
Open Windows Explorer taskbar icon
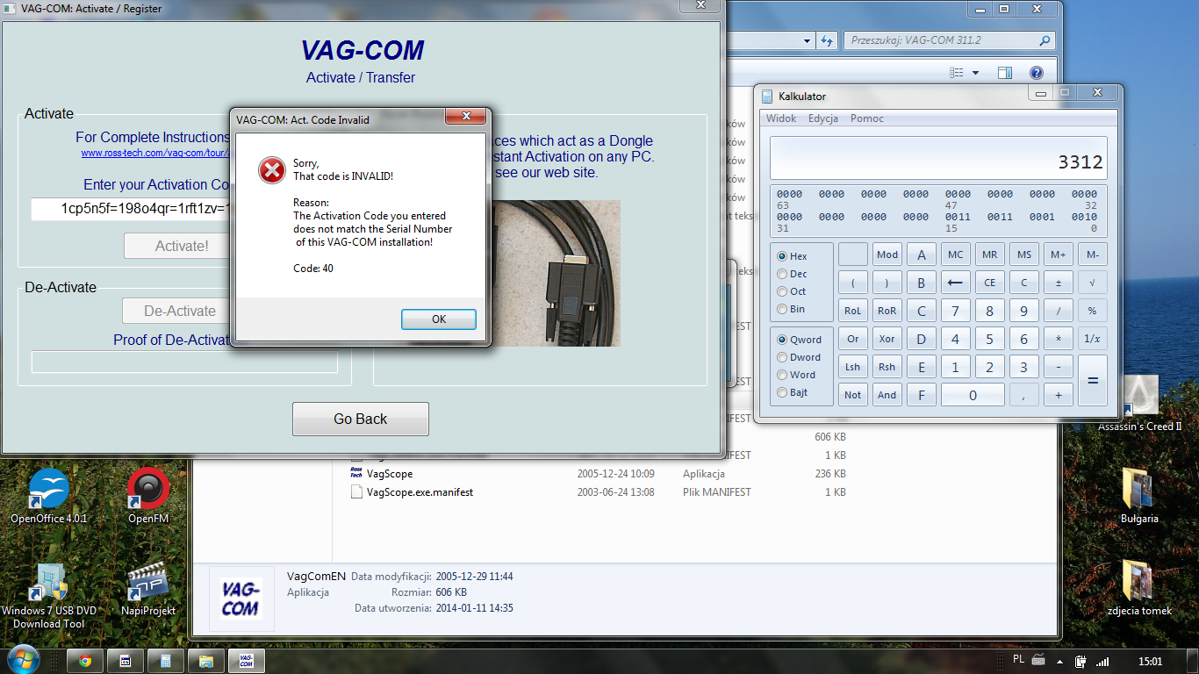(x=205, y=661)
